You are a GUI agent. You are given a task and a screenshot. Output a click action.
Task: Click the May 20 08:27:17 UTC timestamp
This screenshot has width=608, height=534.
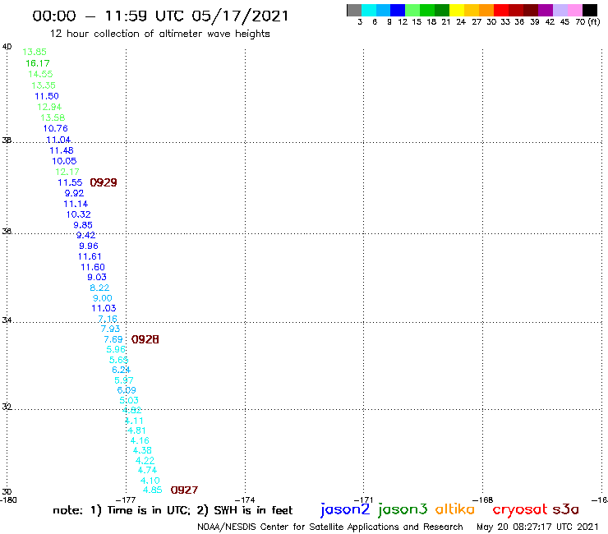pyautogui.click(x=537, y=527)
